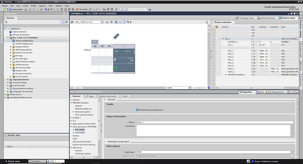This screenshot has height=164, width=303.
Task: Expand PTO2/PWM2 in properties navigation
Action: point(74,133)
